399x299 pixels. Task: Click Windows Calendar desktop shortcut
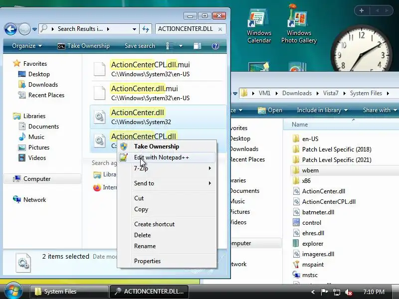tap(259, 26)
